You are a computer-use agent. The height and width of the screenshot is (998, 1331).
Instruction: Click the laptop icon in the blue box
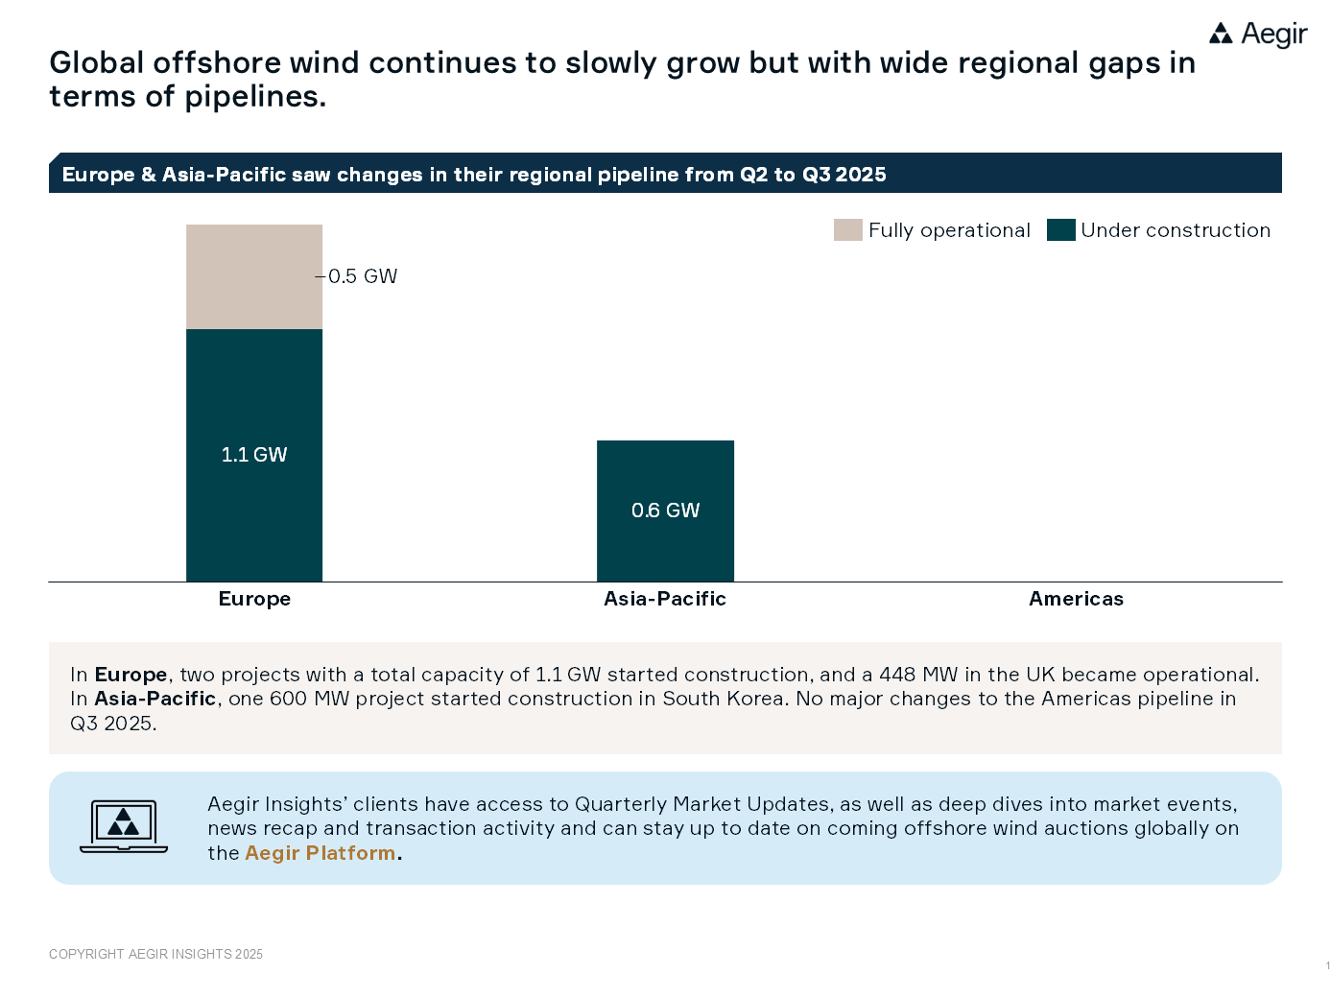coord(124,826)
